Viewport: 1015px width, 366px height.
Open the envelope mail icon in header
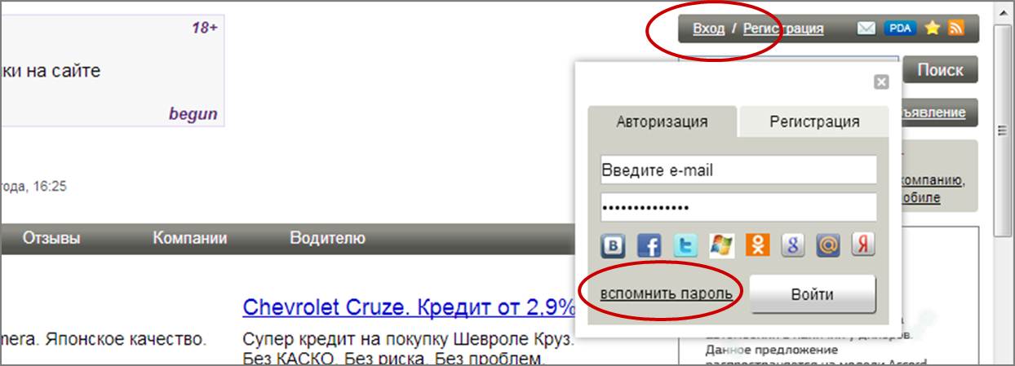click(x=867, y=29)
